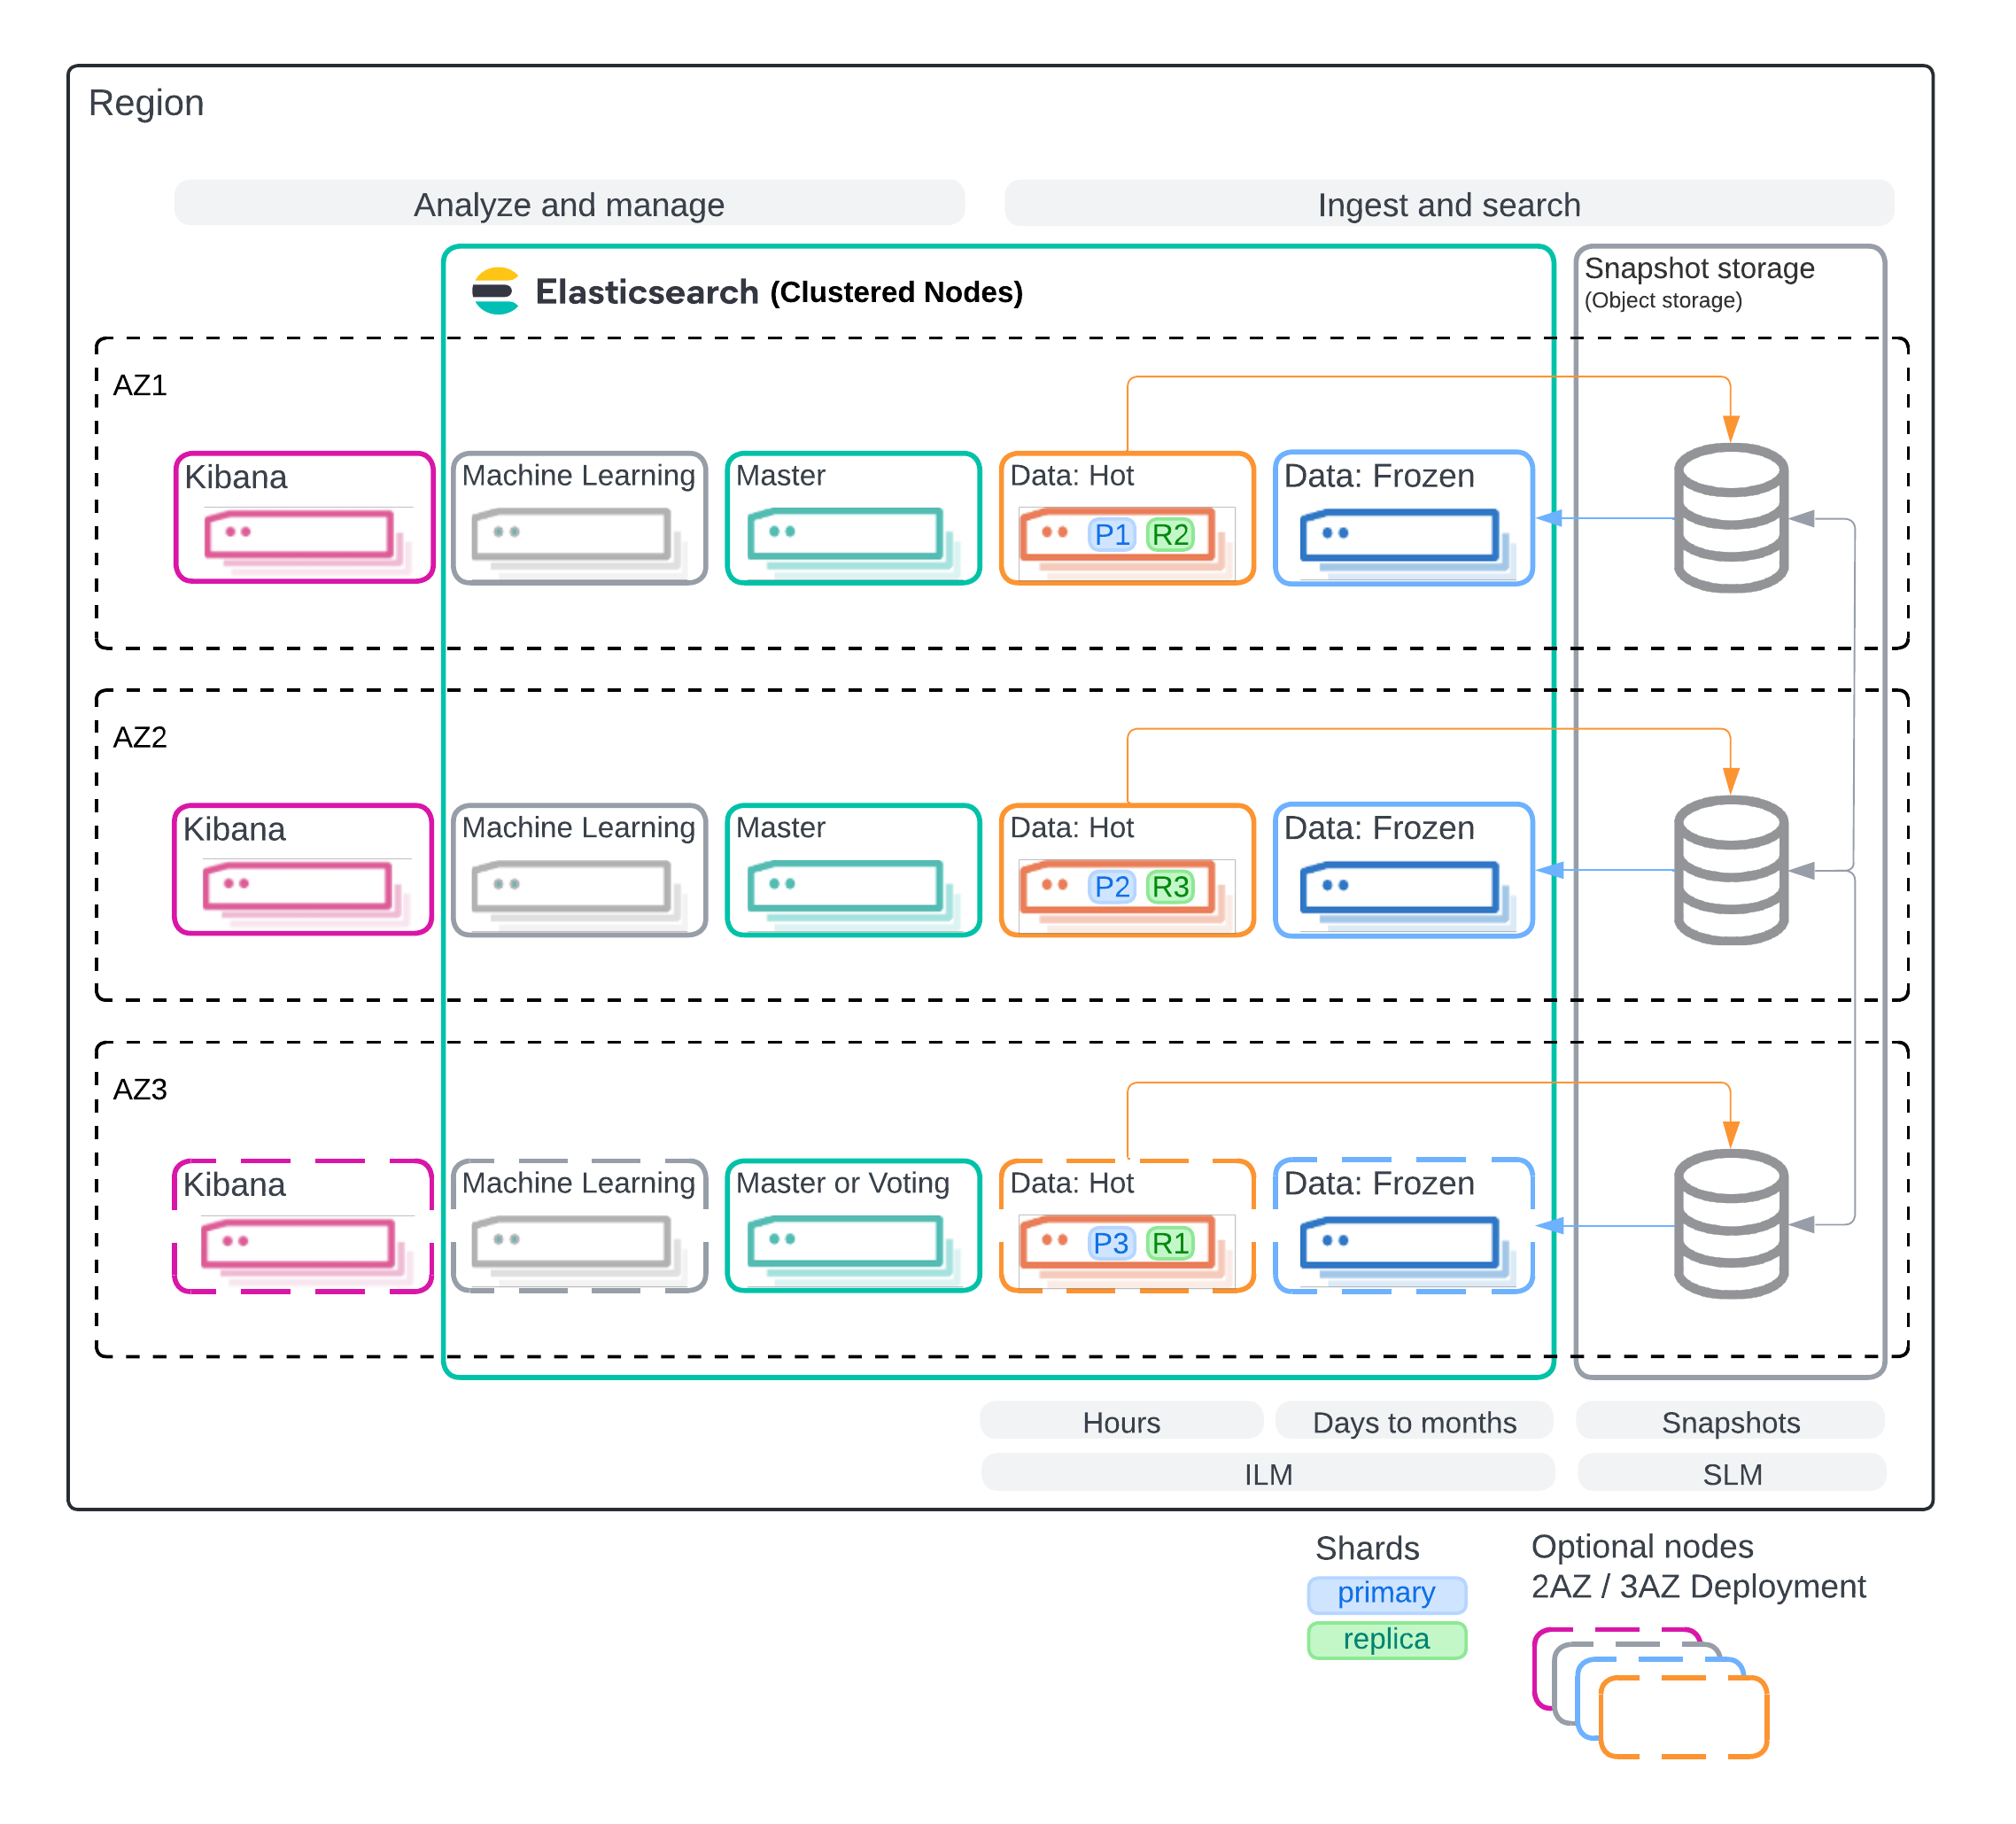Image resolution: width=2016 pixels, height=1824 pixels.
Task: Switch to the Analyze and manage tab
Action: (x=569, y=204)
